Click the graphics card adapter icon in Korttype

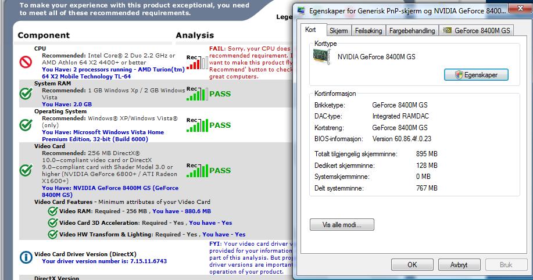coord(321,56)
